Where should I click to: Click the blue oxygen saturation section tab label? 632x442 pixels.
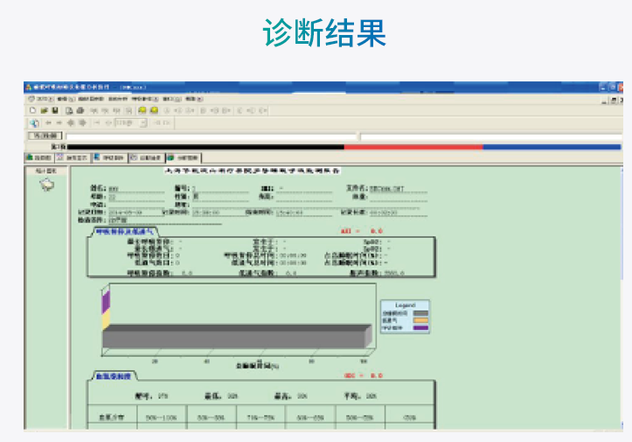pos(114,376)
